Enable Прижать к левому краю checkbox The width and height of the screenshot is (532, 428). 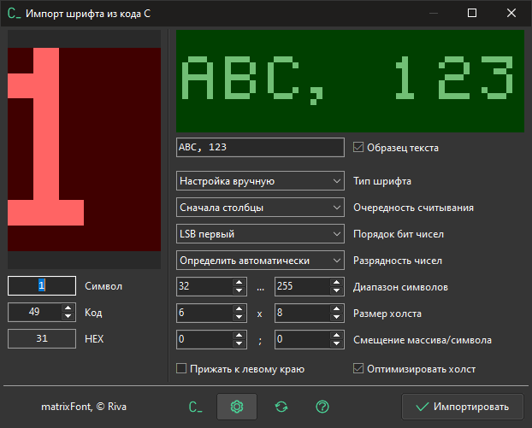click(181, 369)
